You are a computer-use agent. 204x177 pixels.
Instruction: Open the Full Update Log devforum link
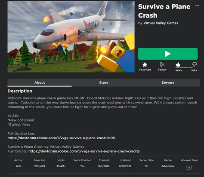[61, 138]
